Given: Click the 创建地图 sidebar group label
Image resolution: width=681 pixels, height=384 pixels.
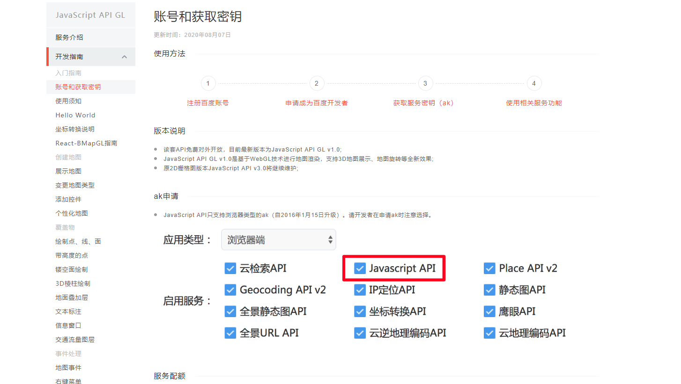Looking at the screenshot, I should (68, 157).
